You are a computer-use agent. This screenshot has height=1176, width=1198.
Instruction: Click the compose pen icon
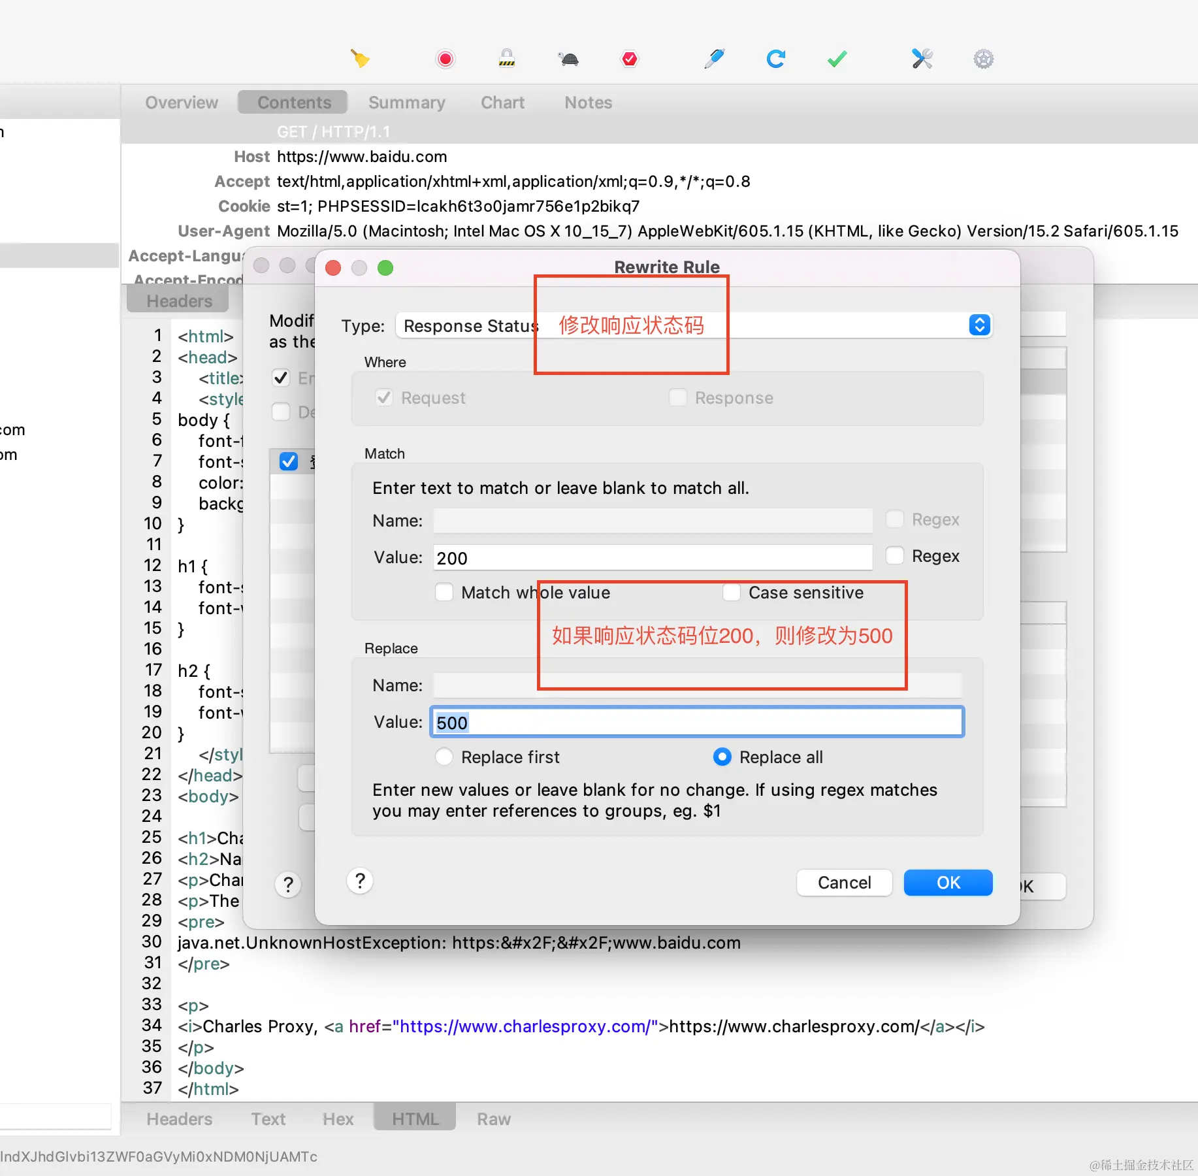(714, 59)
